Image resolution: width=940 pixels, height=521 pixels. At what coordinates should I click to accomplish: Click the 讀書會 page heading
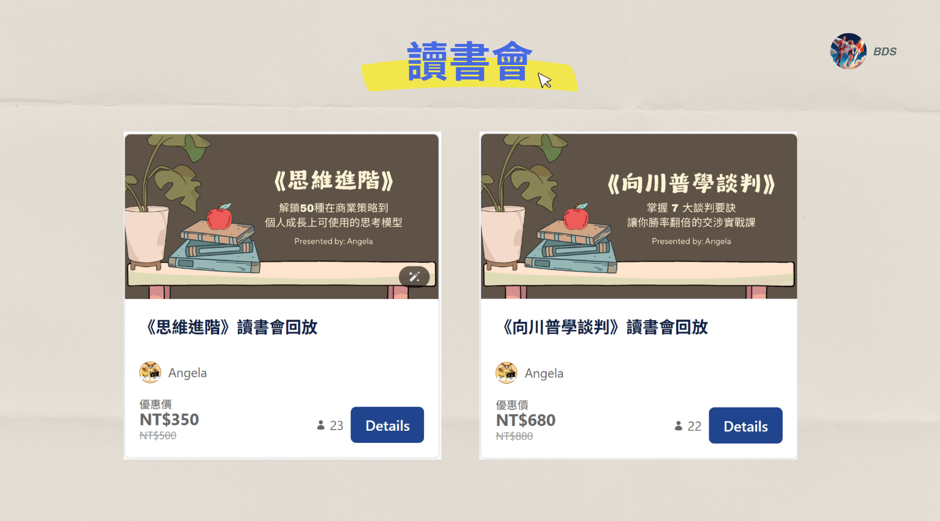(x=470, y=62)
